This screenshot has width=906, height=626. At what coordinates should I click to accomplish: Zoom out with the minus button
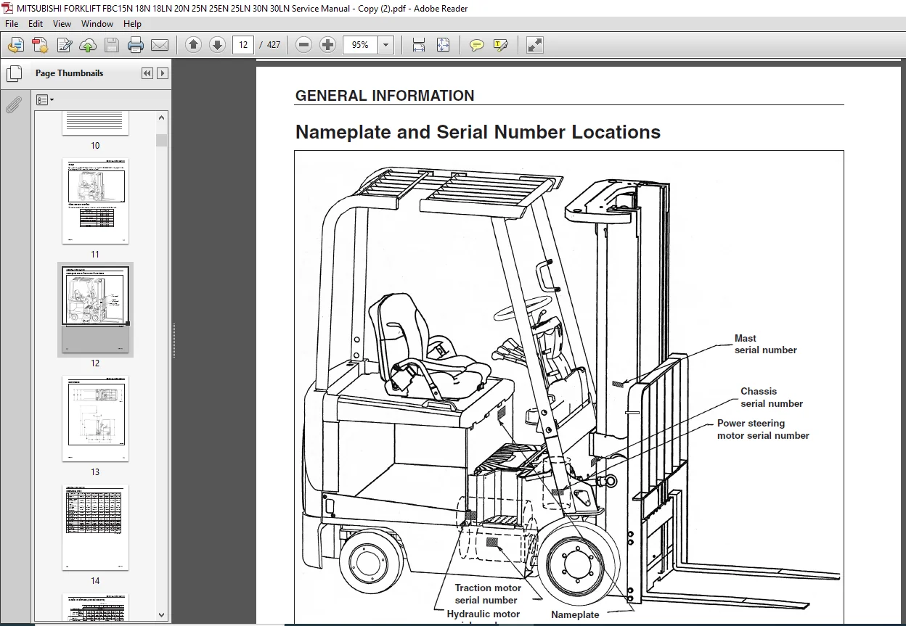pos(304,45)
